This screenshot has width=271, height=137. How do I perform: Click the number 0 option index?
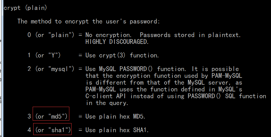tap(29, 35)
